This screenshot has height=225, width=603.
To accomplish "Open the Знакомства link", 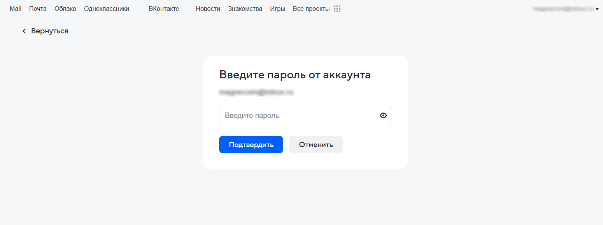I will pos(245,9).
